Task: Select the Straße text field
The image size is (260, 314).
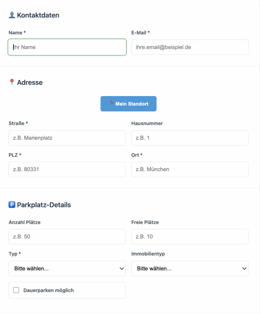Action: 67,138
